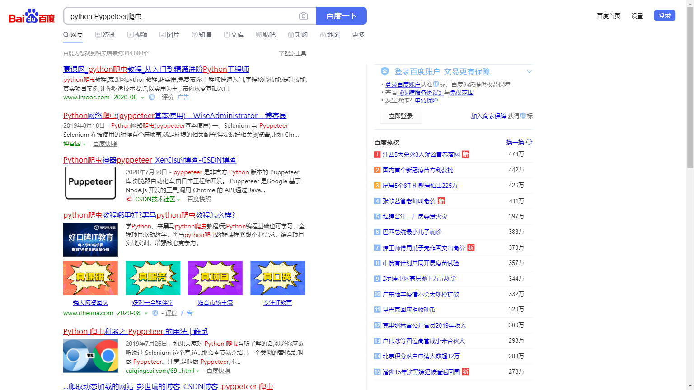Refresh hot list with 换一换 icon
The width and height of the screenshot is (694, 390).
[x=529, y=142]
